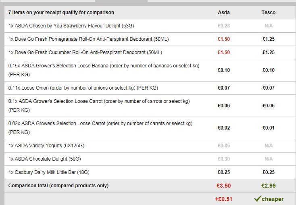This screenshot has width=296, height=205.
Task: Click the 0.1x Loose Carrot item
Action: click(99, 101)
